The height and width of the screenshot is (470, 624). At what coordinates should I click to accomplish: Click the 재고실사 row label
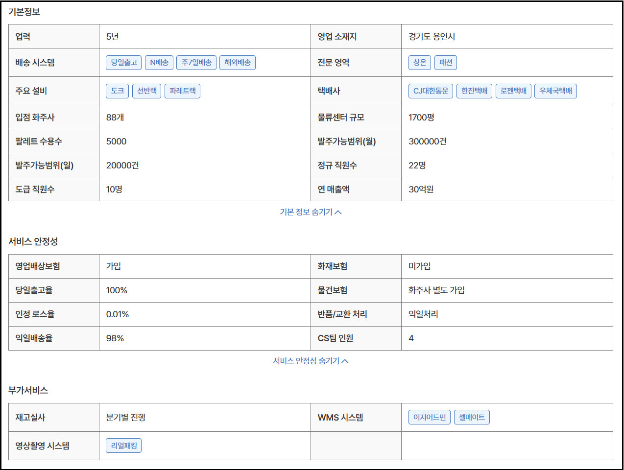tap(30, 418)
